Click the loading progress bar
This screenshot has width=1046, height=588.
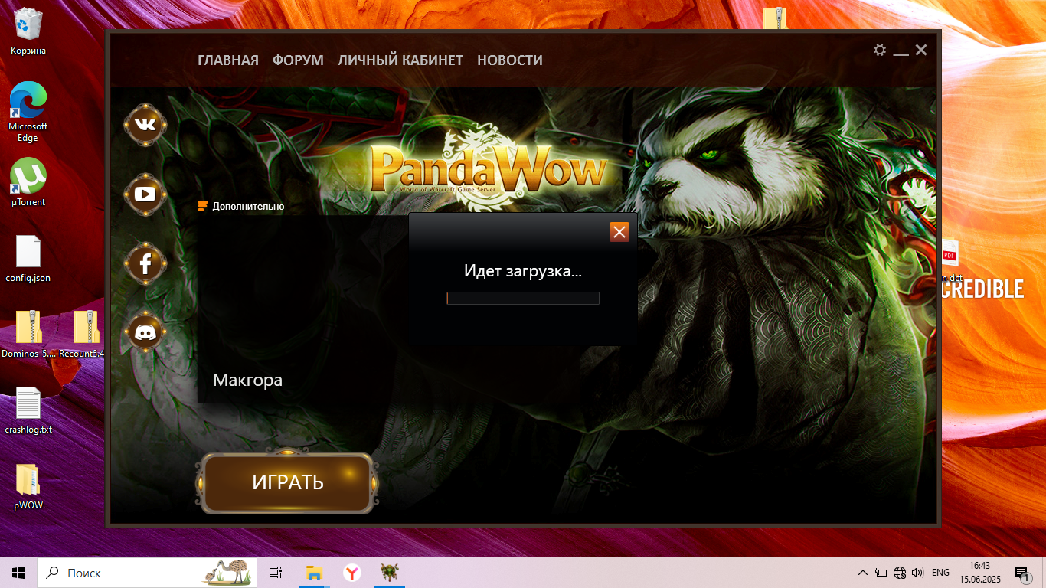click(523, 298)
